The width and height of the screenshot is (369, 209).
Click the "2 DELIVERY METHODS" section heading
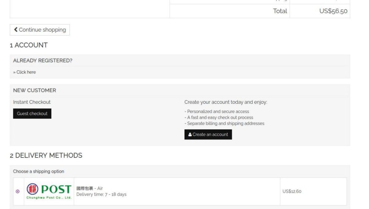[46, 155]
